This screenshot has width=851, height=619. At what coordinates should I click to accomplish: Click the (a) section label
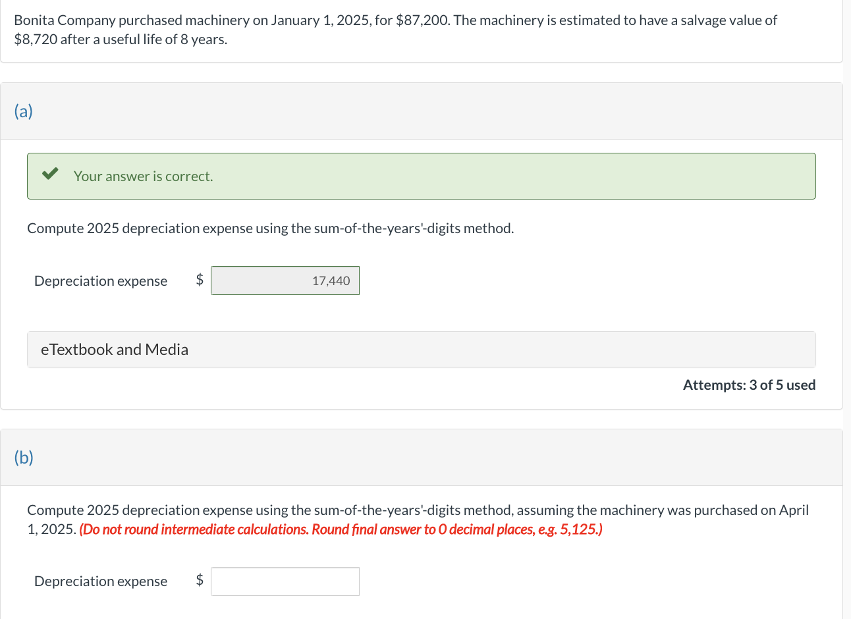[24, 111]
